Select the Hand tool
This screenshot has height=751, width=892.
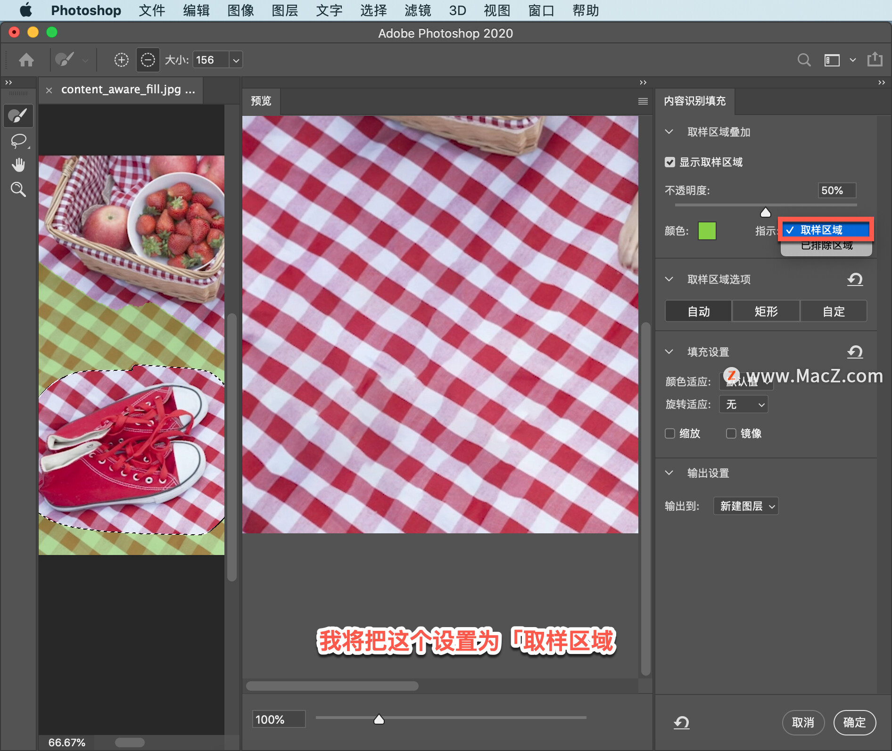(x=18, y=165)
